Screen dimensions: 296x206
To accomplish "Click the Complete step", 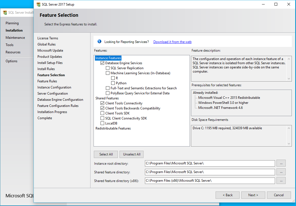I will click(45, 118).
